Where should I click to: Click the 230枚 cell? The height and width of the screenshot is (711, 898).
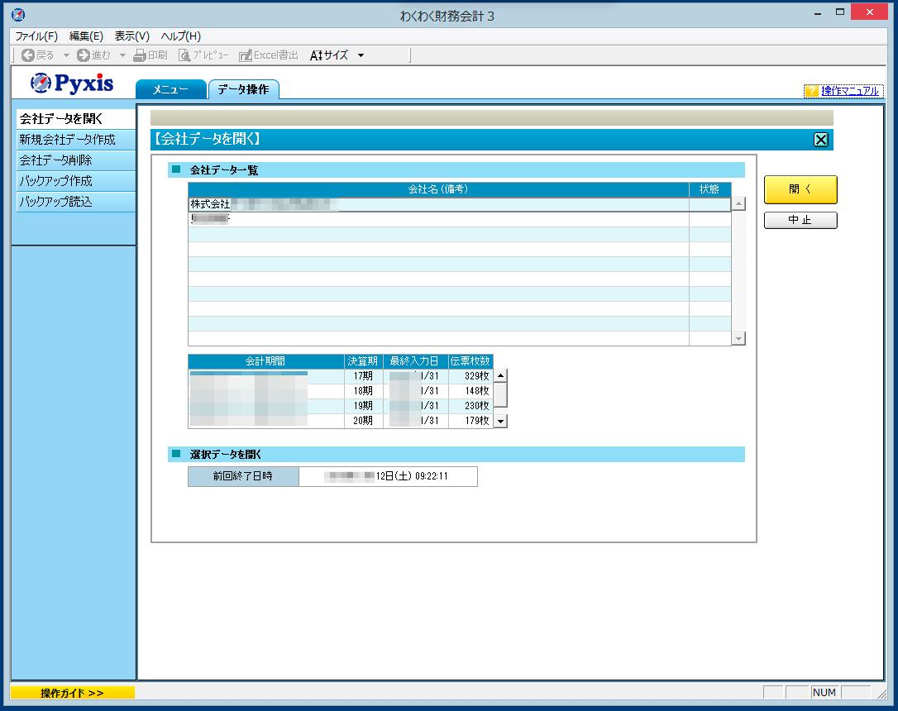pyautogui.click(x=470, y=406)
